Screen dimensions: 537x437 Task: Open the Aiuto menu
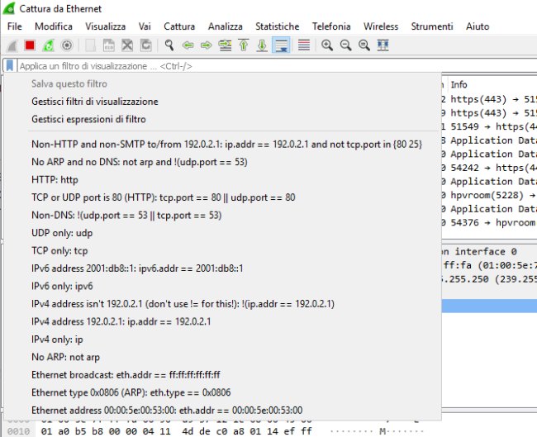tap(478, 26)
